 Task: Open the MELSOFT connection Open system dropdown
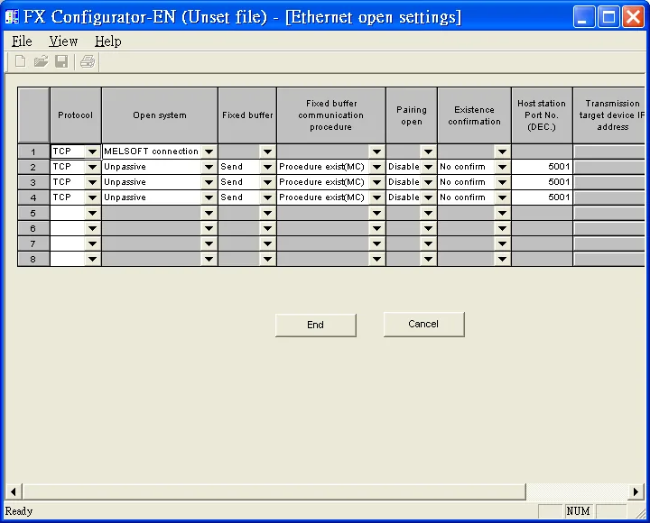tap(209, 151)
